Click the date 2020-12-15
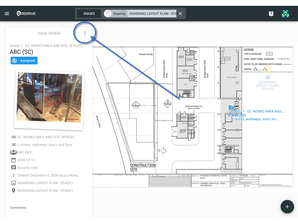The height and width of the screenshot is (223, 298). 26,160
